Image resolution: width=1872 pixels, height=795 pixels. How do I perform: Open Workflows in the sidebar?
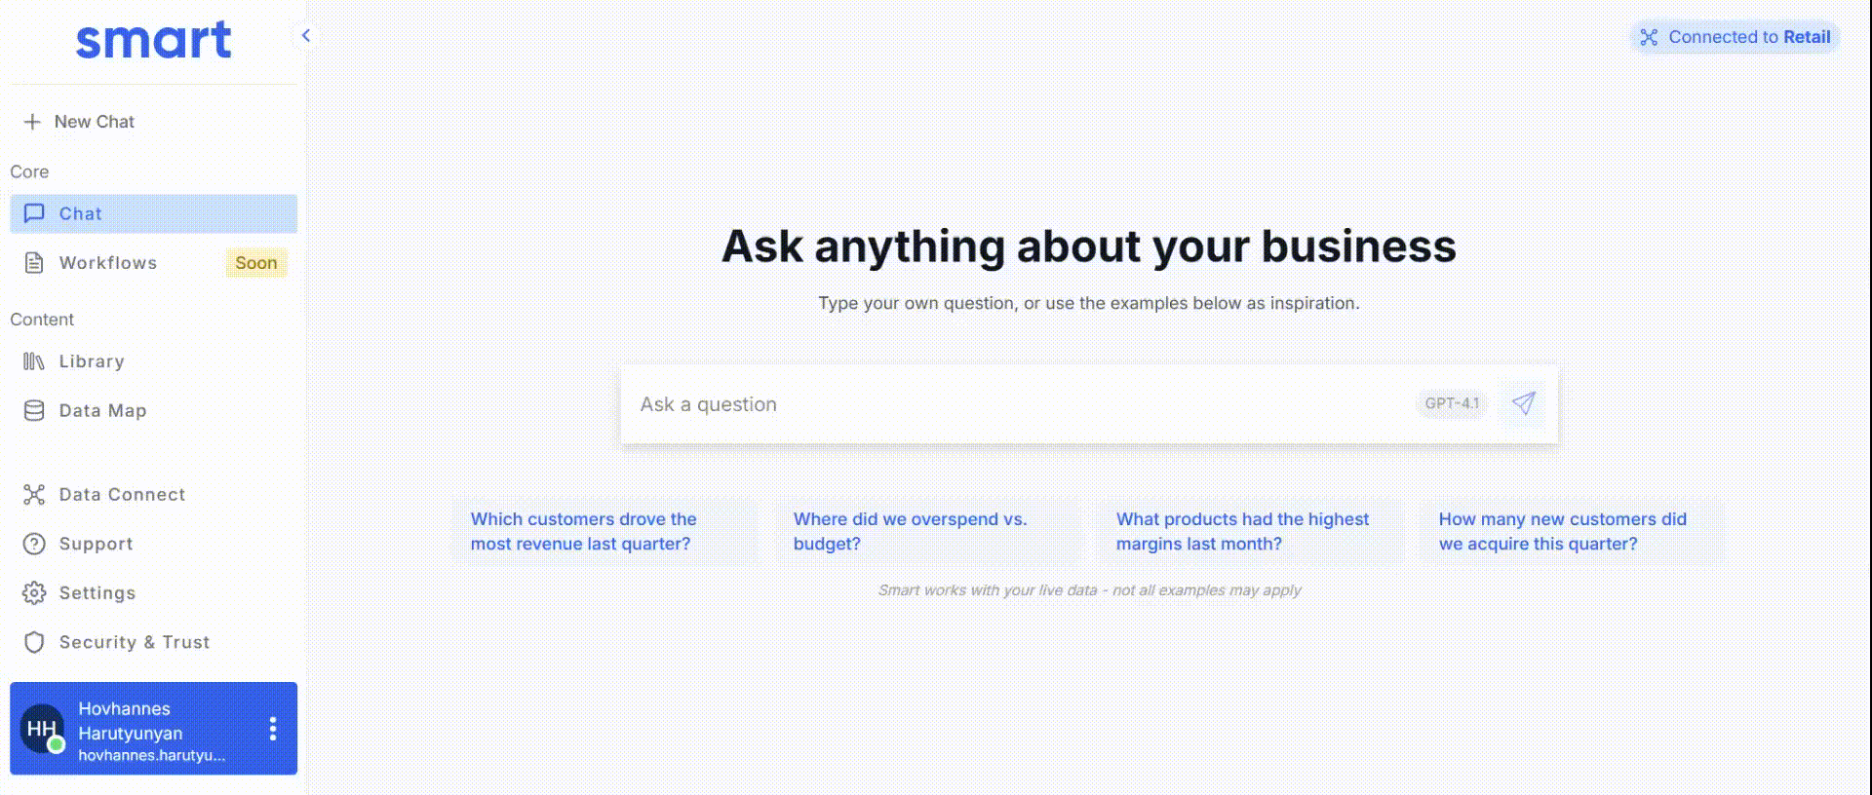[x=107, y=263]
